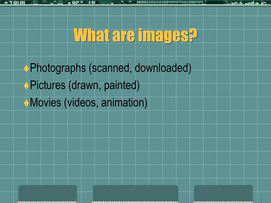The width and height of the screenshot is (271, 203).
Task: Click the slide title 'What are images?'
Action: tap(135, 35)
